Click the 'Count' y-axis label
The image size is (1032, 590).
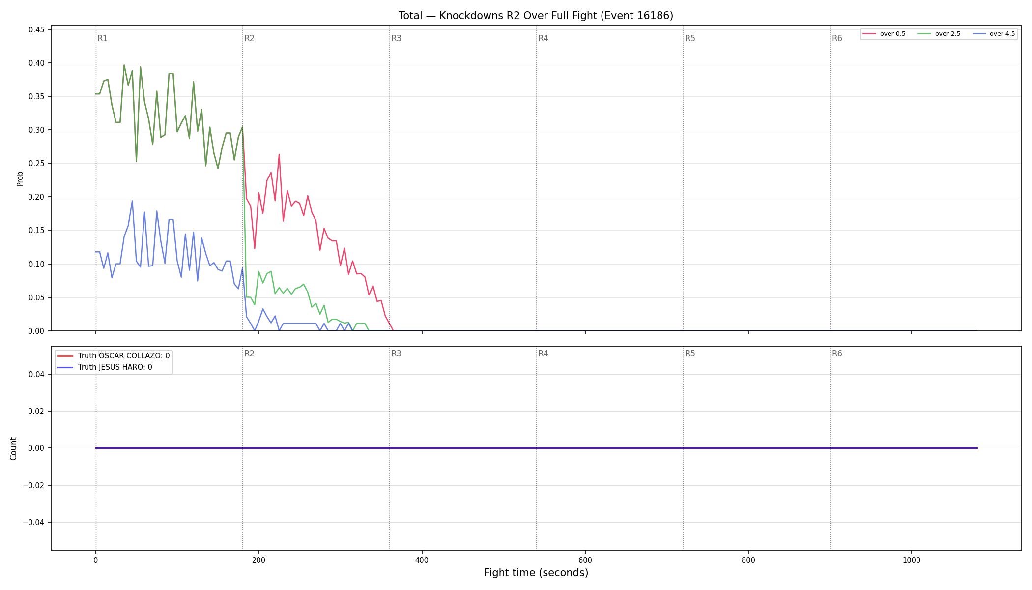(13, 448)
